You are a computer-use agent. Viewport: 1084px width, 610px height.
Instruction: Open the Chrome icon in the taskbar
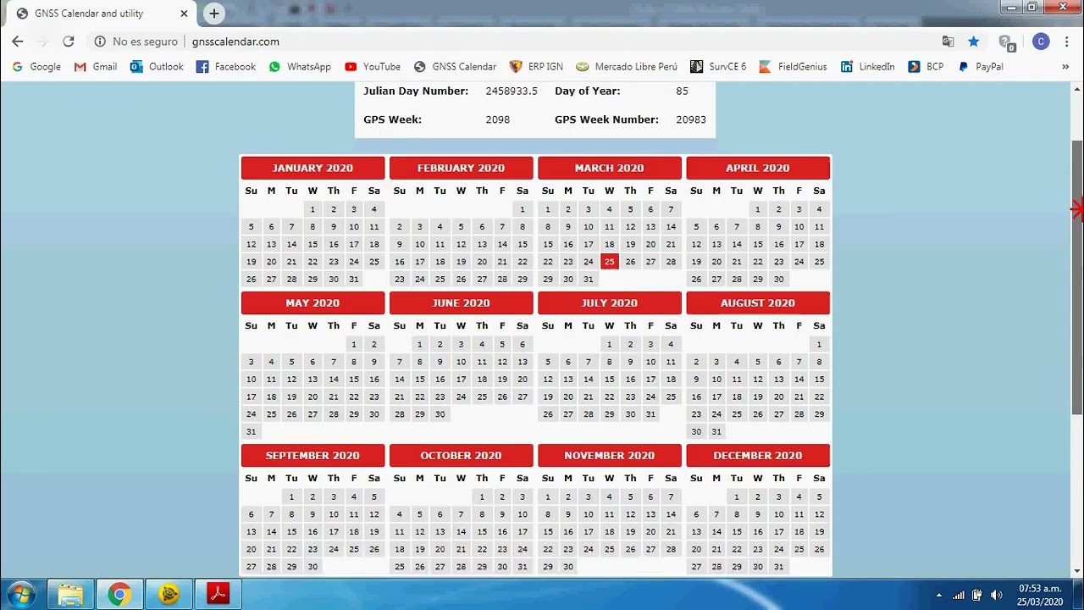(119, 595)
